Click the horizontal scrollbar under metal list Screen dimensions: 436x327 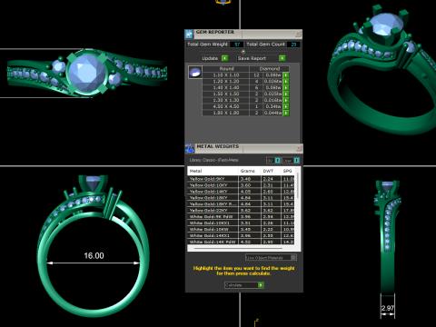tap(238, 248)
